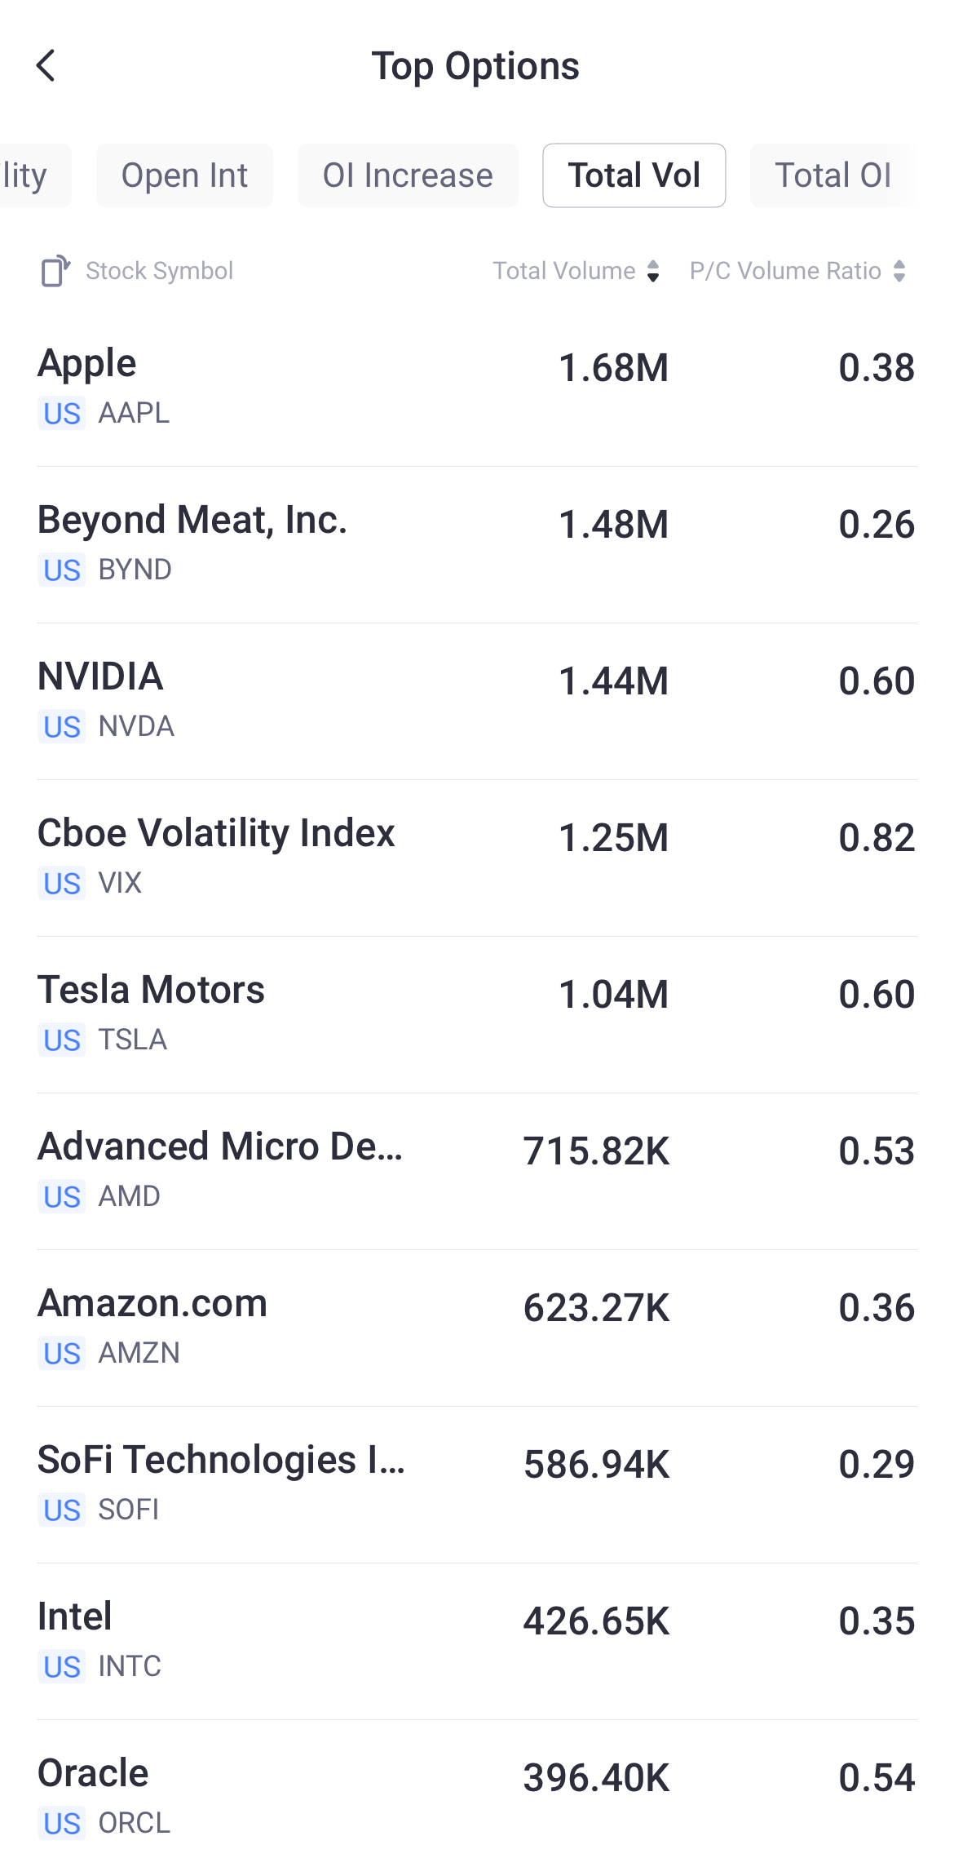Open the Apple AAPL options row
The image size is (954, 1867).
[x=477, y=387]
